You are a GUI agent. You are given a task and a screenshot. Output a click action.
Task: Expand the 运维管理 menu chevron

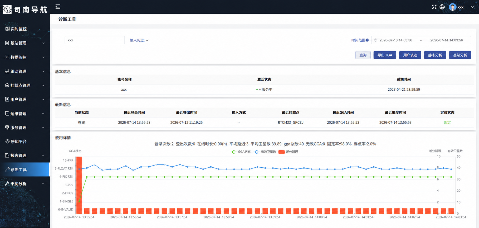pos(43,113)
